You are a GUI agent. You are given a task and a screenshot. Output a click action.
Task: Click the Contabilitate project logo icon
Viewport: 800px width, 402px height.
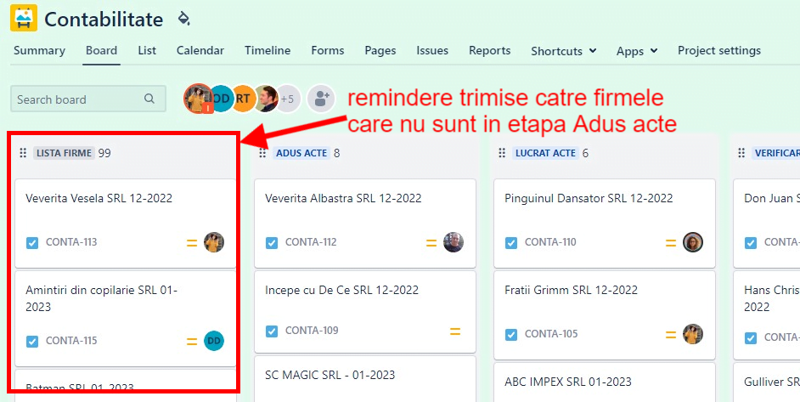click(24, 18)
